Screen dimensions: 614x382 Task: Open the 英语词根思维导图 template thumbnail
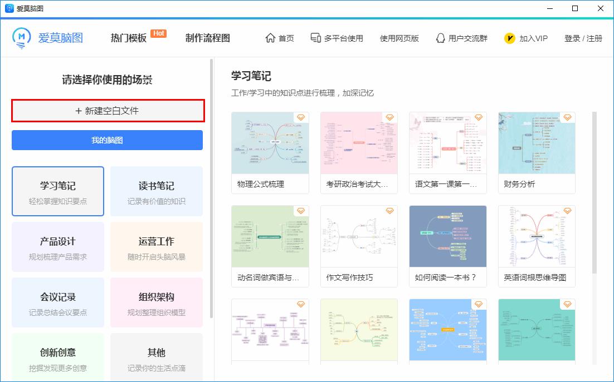(x=537, y=236)
